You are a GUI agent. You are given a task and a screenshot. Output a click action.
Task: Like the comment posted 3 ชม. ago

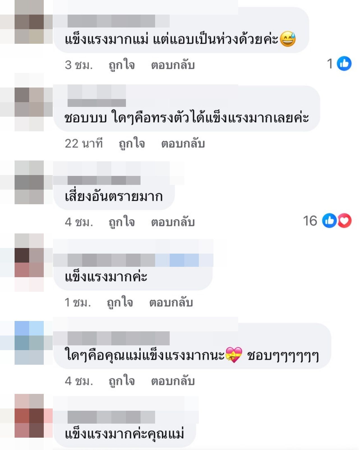coord(122,65)
